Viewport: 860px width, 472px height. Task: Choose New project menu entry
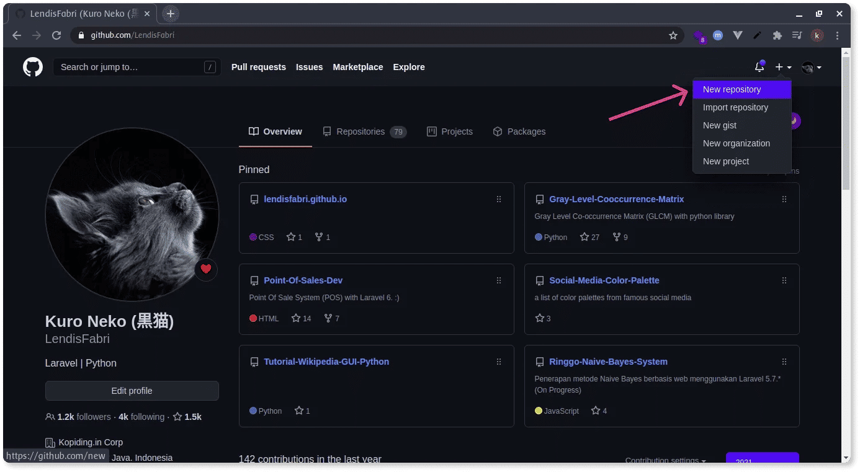(742, 161)
